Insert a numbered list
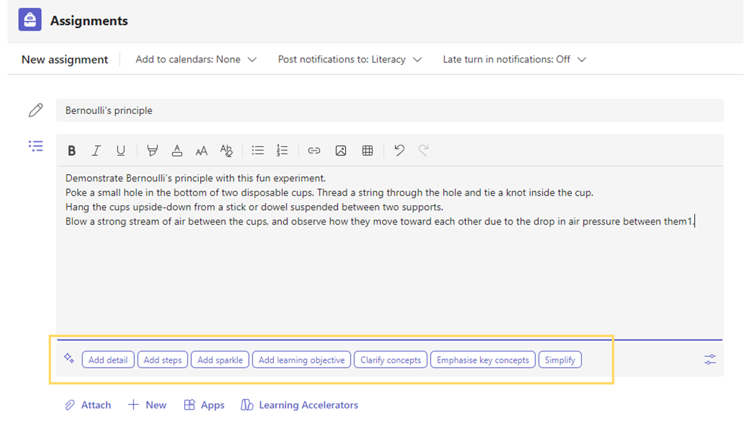This screenshot has width=751, height=422. 282,151
